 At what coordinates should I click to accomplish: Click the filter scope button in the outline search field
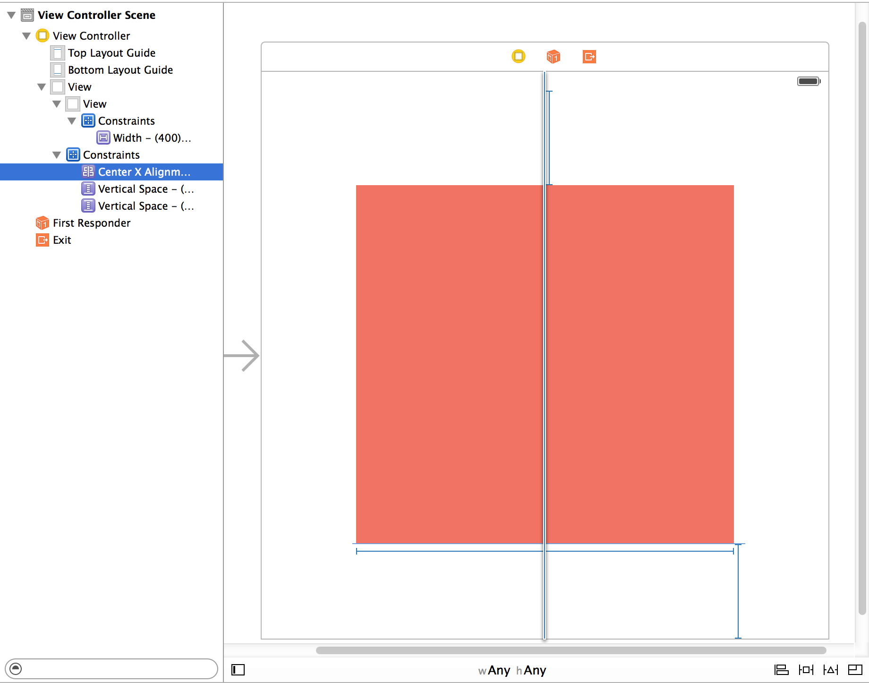click(x=17, y=669)
